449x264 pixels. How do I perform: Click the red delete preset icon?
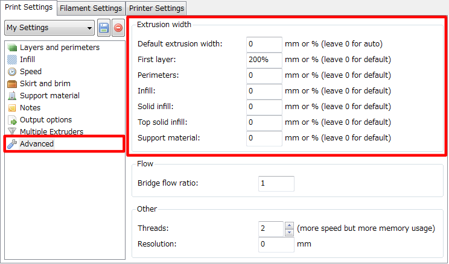coord(118,28)
